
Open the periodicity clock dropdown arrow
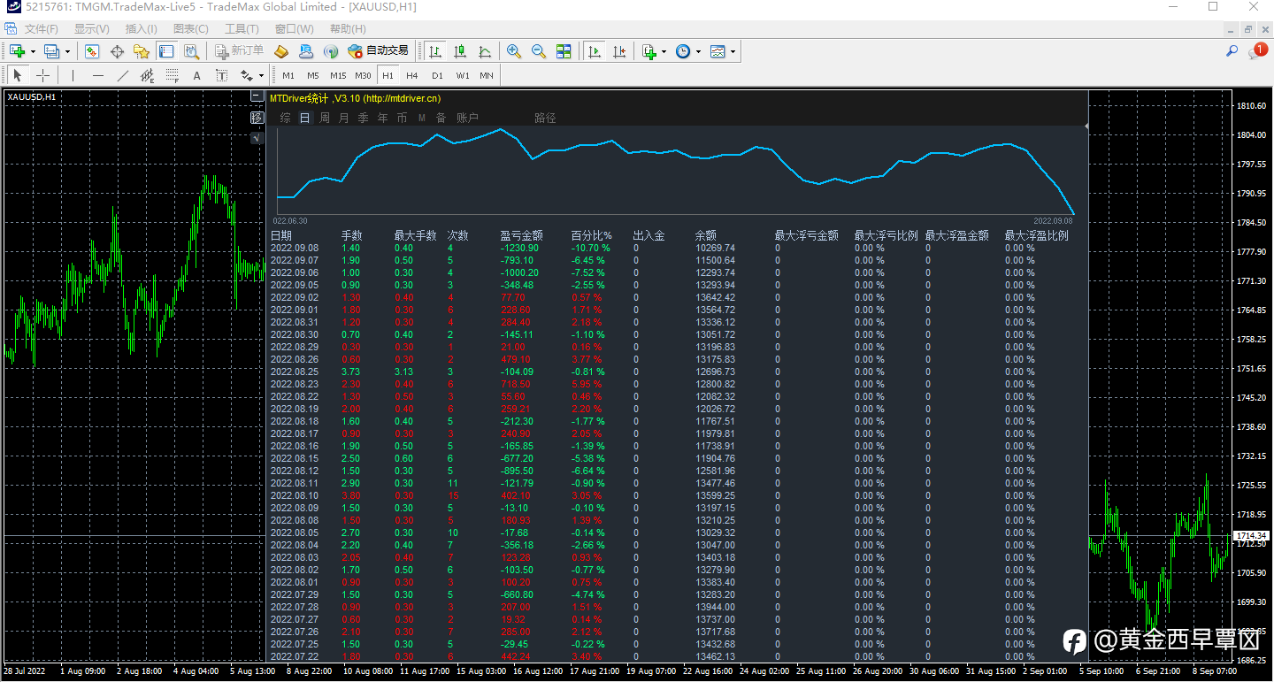pos(699,51)
